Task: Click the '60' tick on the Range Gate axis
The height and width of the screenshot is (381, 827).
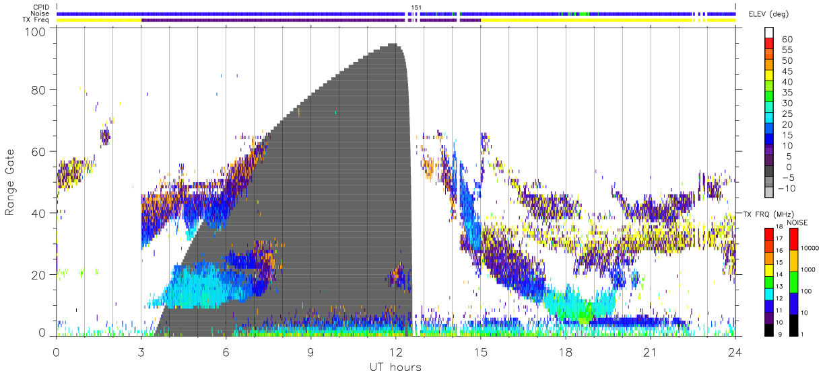Action: pos(40,152)
